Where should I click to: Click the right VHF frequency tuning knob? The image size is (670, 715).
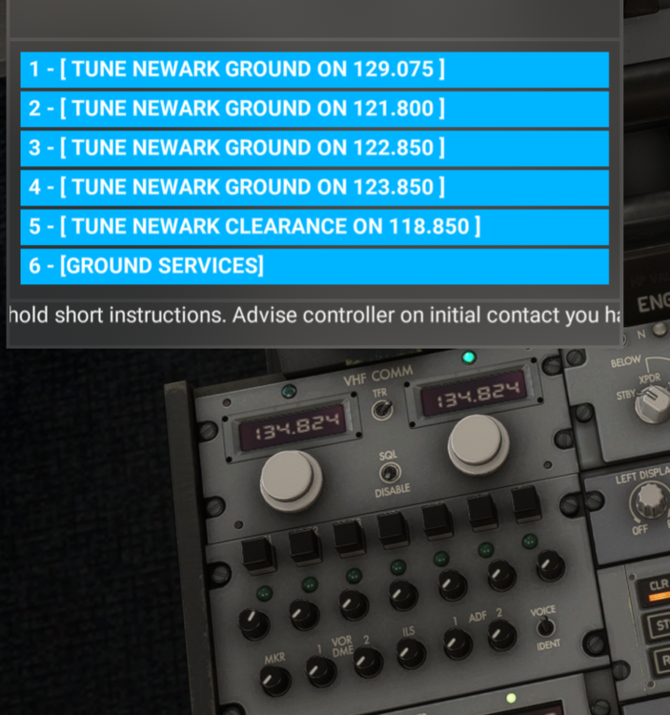pyautogui.click(x=478, y=443)
